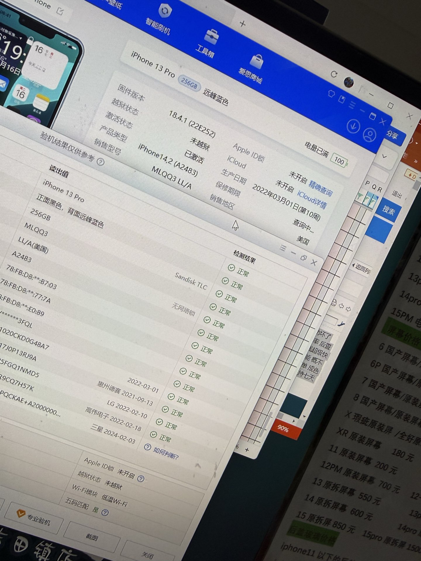Click question mark next to Apple ID锁 未开启
Viewport: 421px width, 561px height.
click(141, 478)
